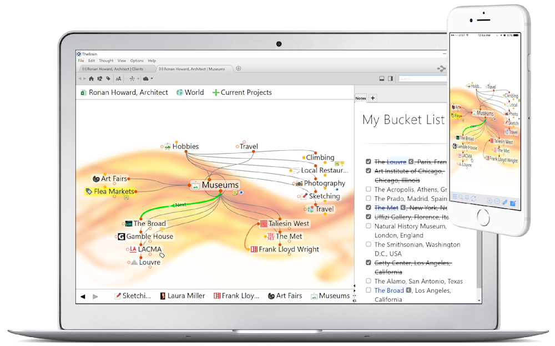555x346 pixels.
Task: Open the cloud sync dropdown arrow
Action: coord(152,79)
